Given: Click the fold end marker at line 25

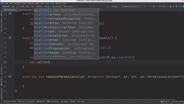Looking at the screenshot, I should click(14, 28).
